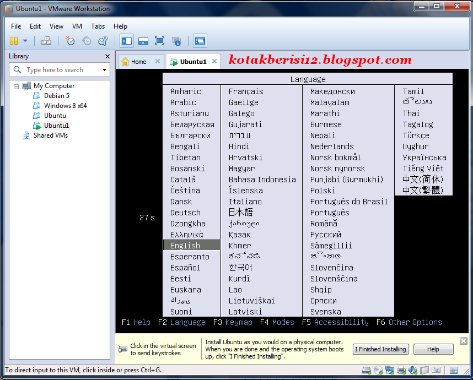Select Tiếng Việt in the Language list
Viewport: 473px width, 380px height.
[423, 169]
